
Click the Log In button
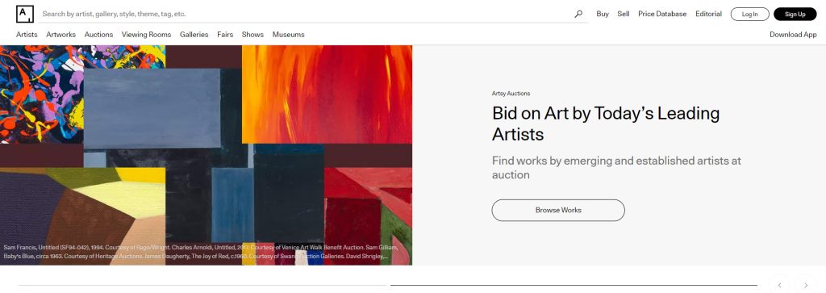749,15
